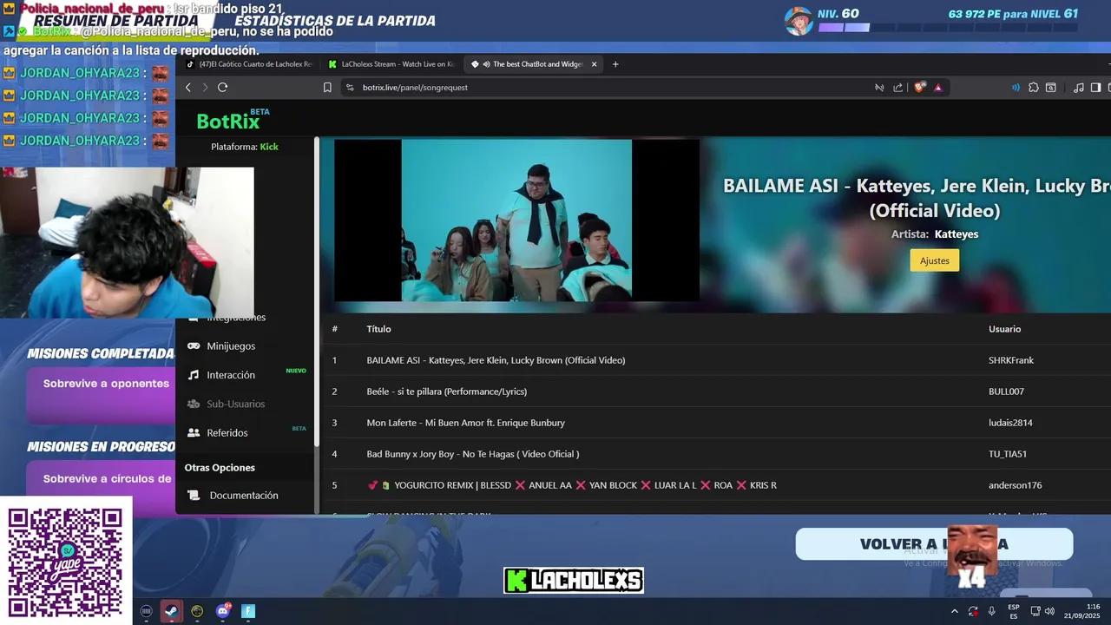This screenshot has width=1111, height=625.
Task: Click user ludais2814
Action: pos(1010,423)
